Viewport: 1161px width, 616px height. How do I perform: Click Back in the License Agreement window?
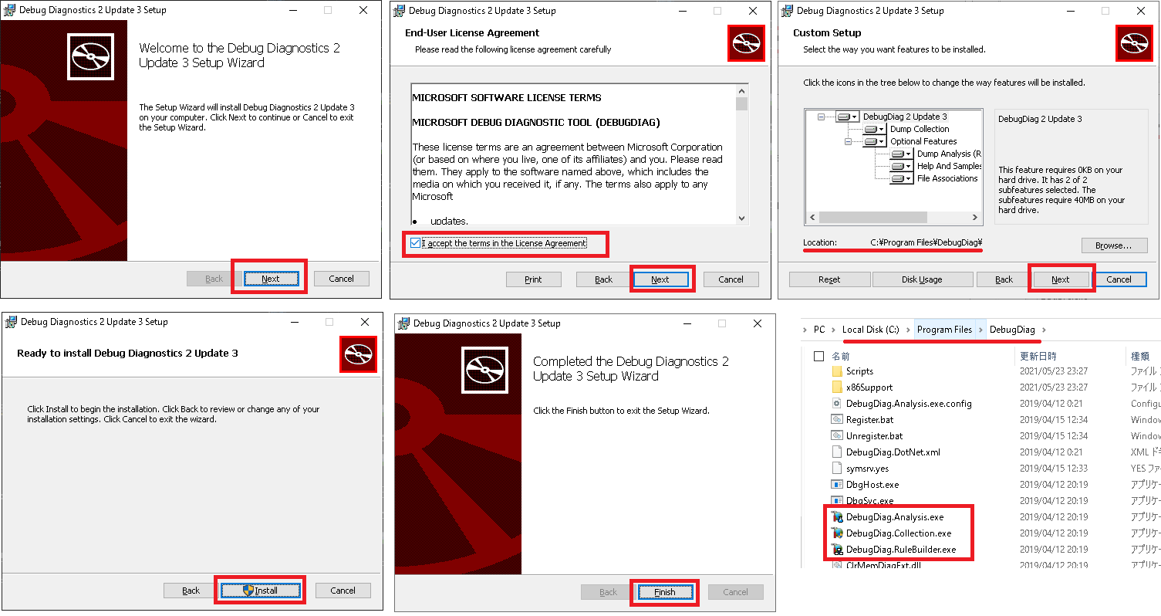[604, 279]
